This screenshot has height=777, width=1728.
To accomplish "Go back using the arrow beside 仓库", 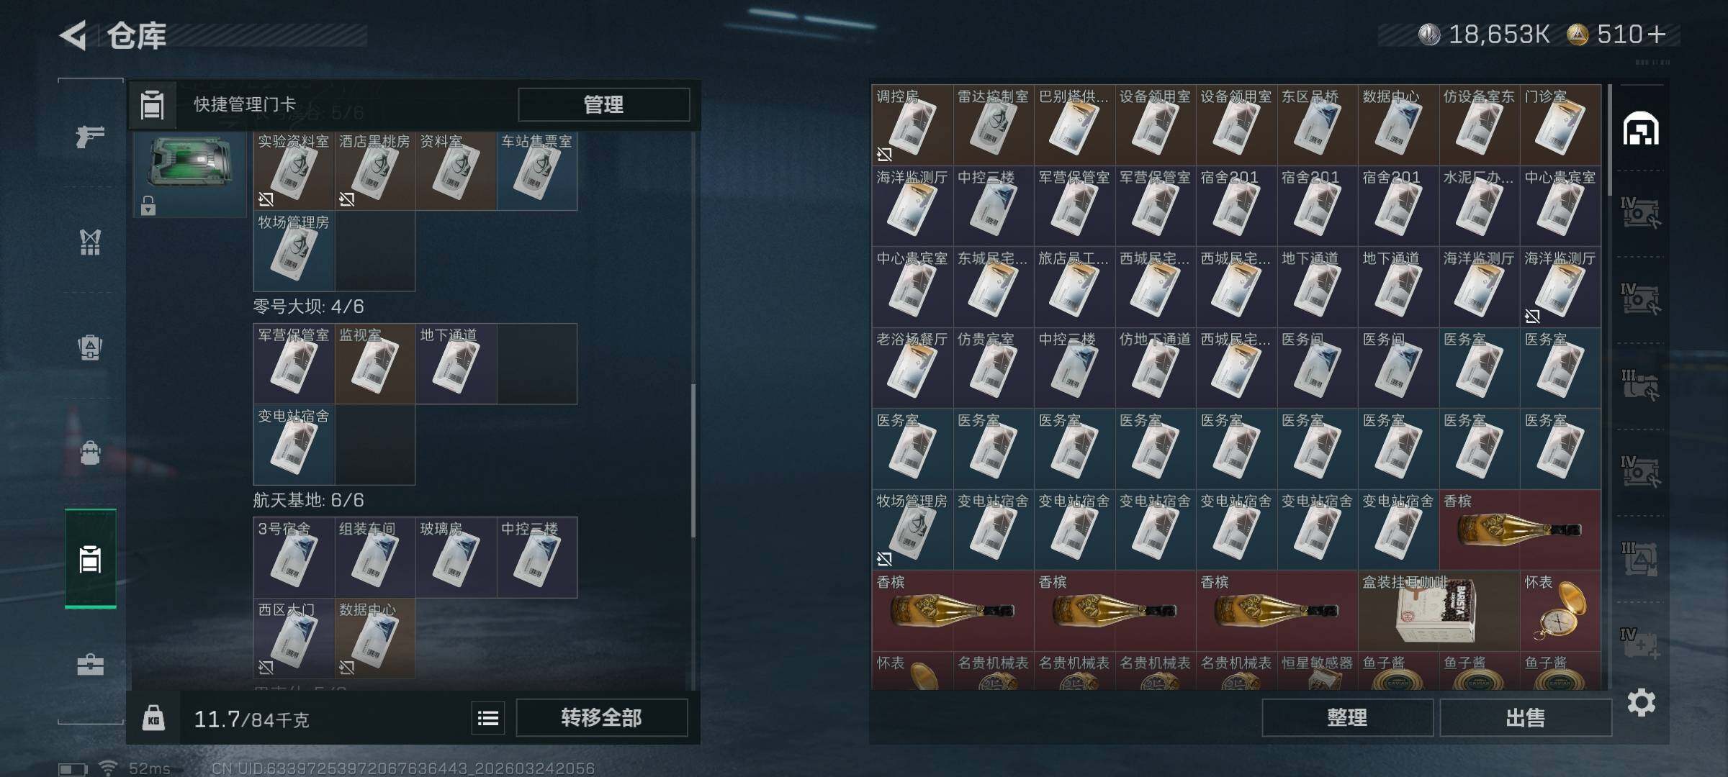I will coord(73,35).
